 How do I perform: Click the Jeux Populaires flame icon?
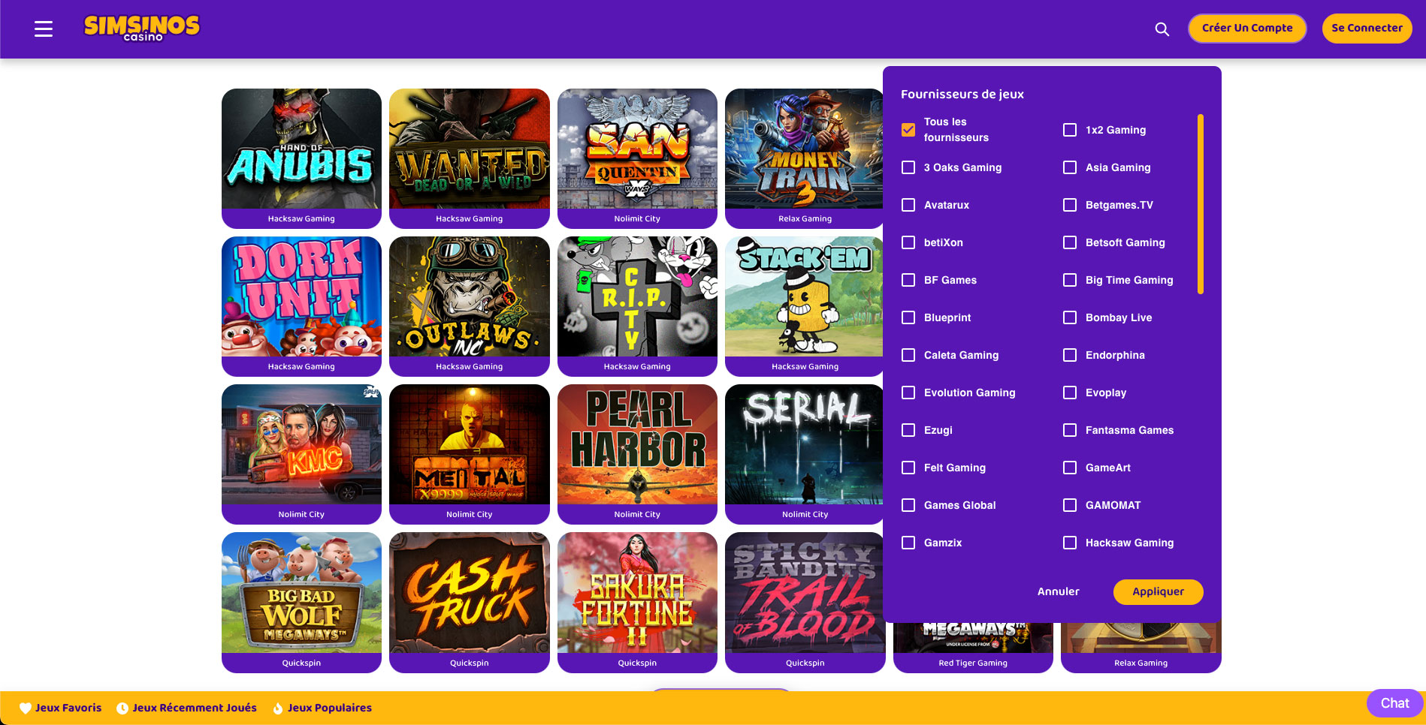[x=278, y=708]
